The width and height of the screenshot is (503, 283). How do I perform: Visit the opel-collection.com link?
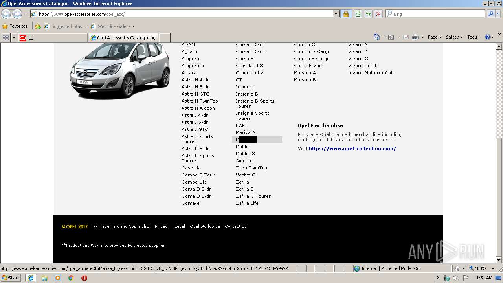tap(352, 149)
